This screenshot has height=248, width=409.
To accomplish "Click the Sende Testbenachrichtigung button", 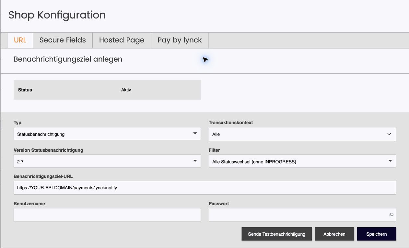I will tap(277, 234).
